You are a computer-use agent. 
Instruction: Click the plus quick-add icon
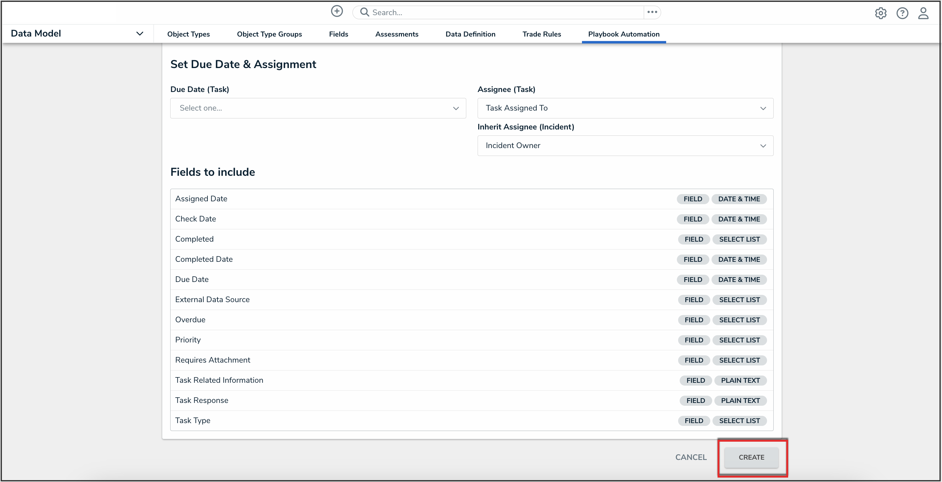[336, 12]
